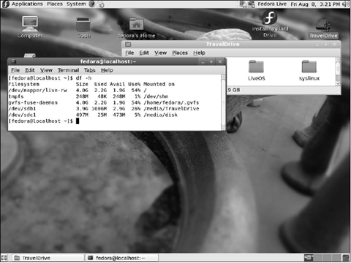Select the Trash desktop icon
The height and width of the screenshot is (263, 351).
[83, 28]
